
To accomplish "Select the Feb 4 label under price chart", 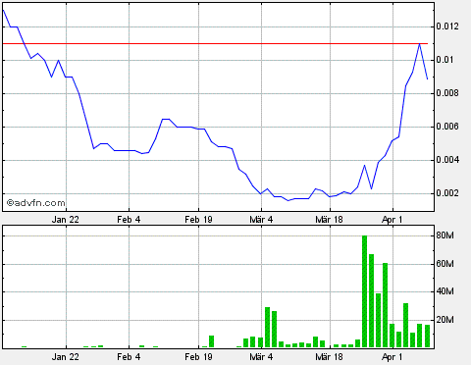I will click(x=129, y=220).
